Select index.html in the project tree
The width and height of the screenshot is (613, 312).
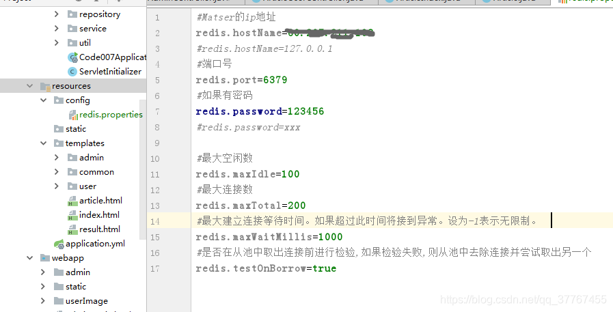99,215
